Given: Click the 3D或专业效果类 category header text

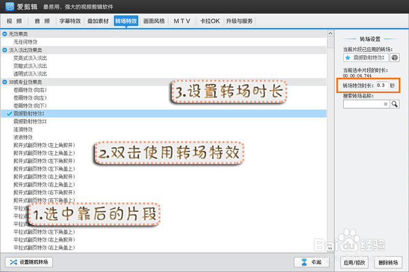Looking at the screenshot, I should pyautogui.click(x=25, y=82).
